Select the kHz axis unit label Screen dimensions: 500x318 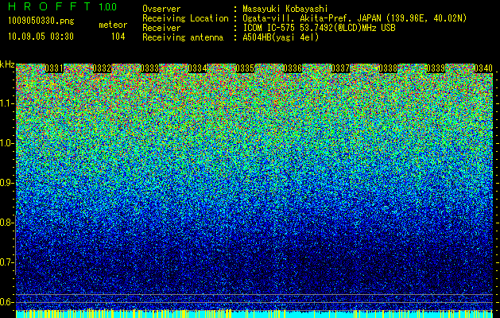[7, 64]
